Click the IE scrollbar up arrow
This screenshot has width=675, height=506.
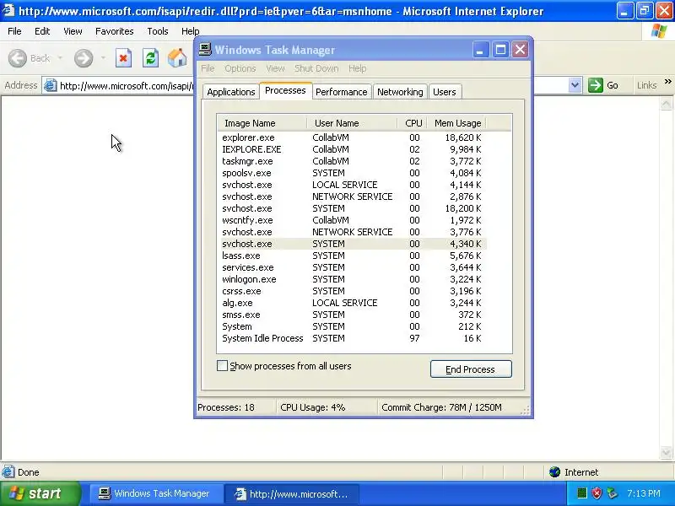pos(666,104)
